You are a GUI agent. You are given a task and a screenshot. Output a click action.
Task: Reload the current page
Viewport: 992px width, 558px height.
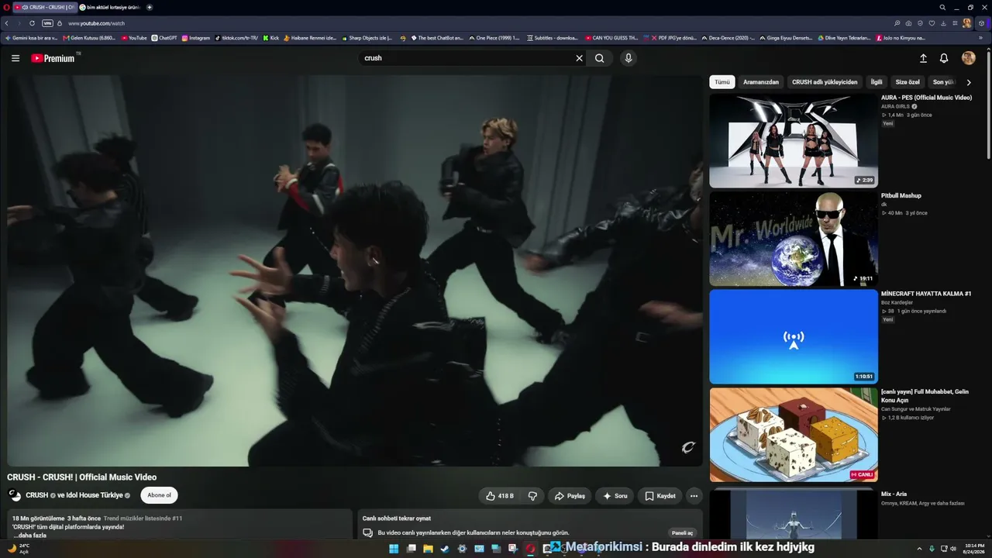click(x=32, y=23)
